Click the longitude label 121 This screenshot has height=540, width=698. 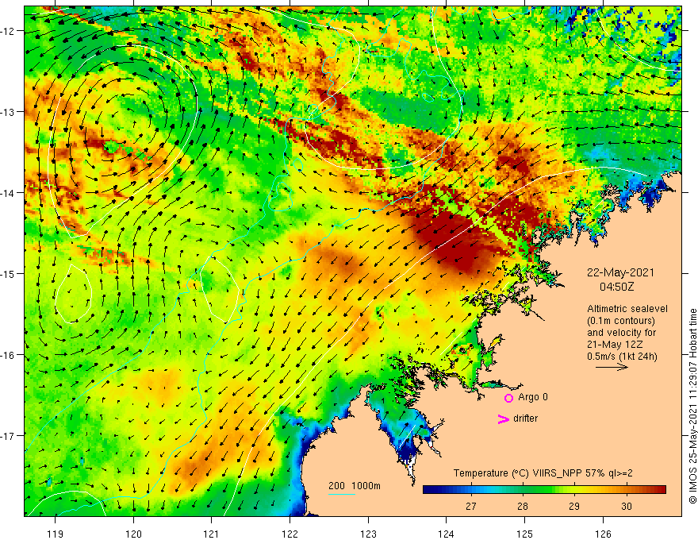pyautogui.click(x=212, y=534)
